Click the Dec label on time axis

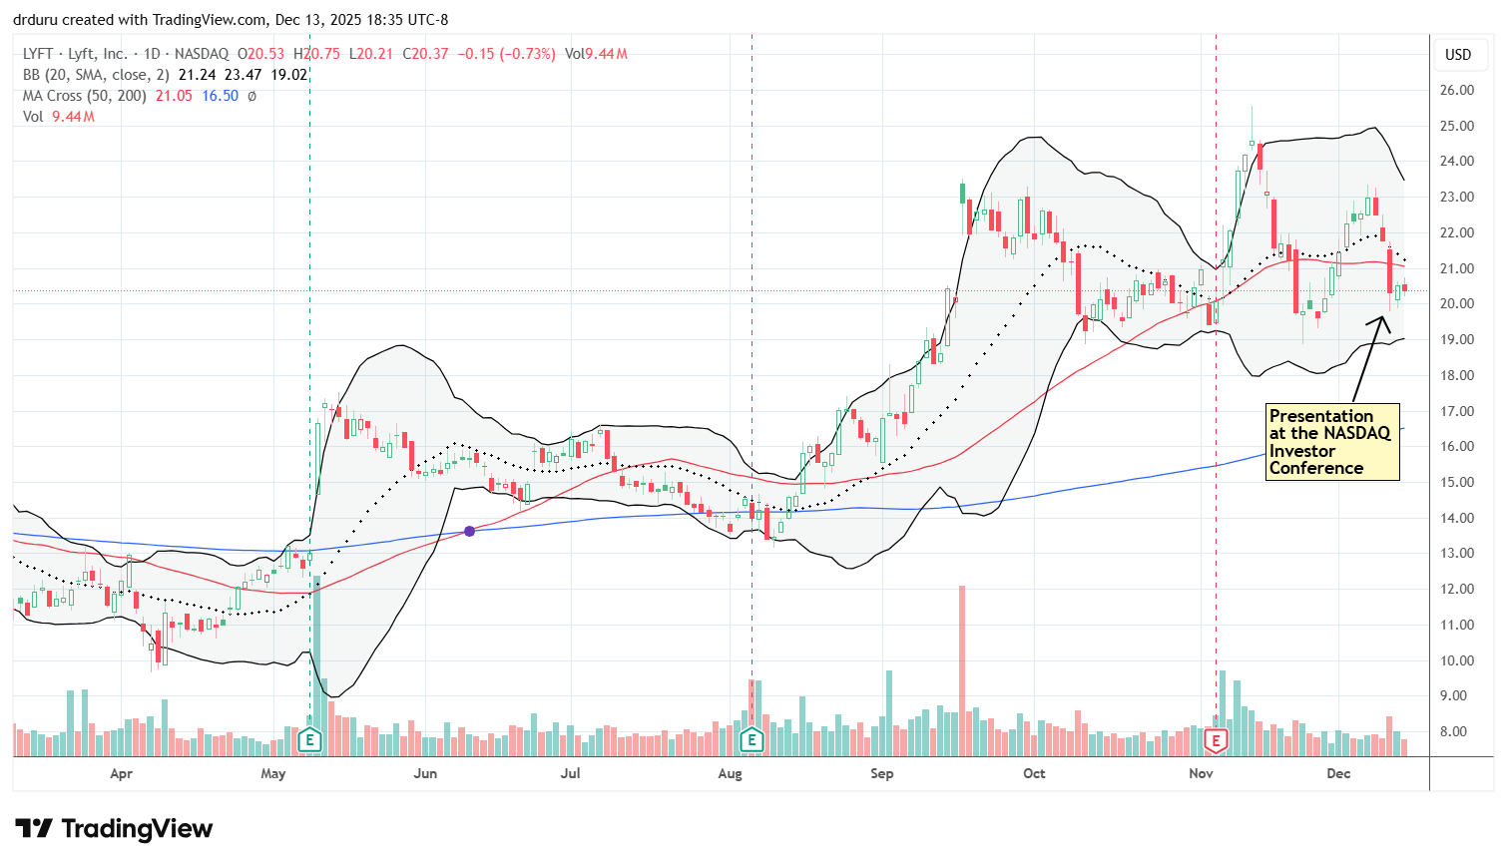[x=1338, y=773]
